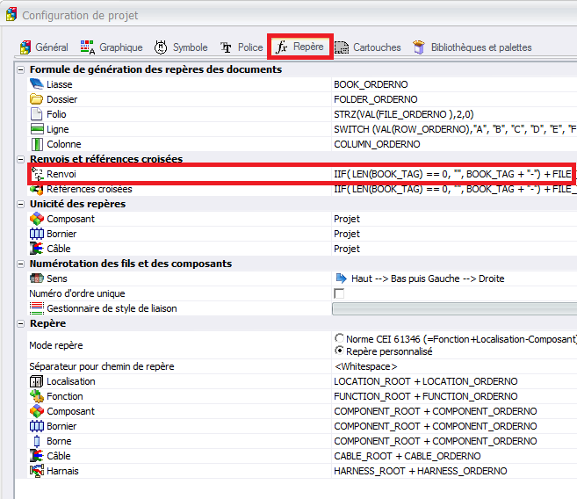Edit the Fonction formula FUNCTION_ROOT + FUNCTION_ORDERNO

[426, 396]
